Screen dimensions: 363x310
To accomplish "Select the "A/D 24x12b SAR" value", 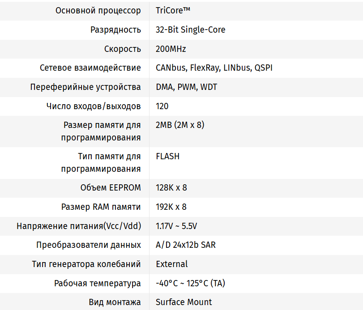I will 186,245.
